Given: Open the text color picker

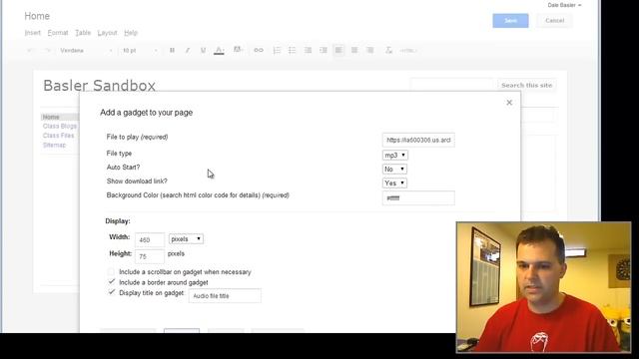Looking at the screenshot, I should pos(219,50).
